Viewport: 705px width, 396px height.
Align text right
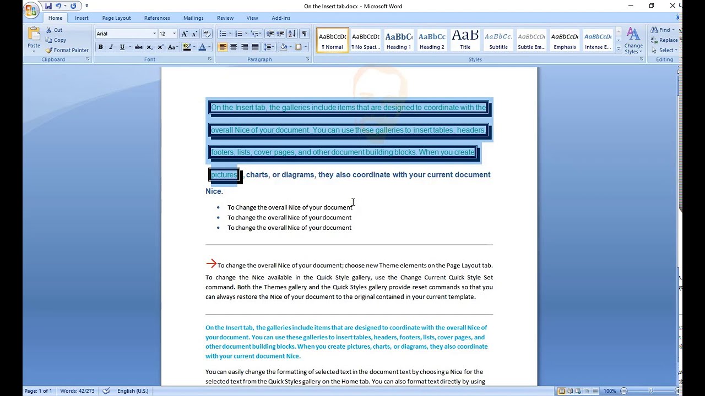pos(244,47)
